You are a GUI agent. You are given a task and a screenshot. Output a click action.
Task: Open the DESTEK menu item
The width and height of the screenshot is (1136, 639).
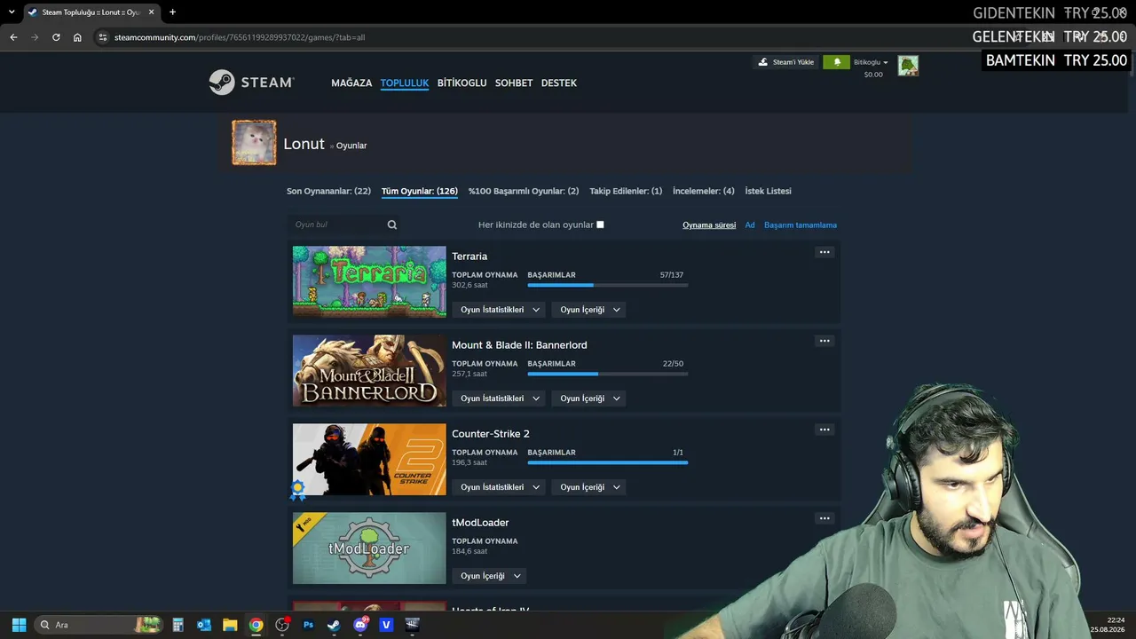click(559, 83)
